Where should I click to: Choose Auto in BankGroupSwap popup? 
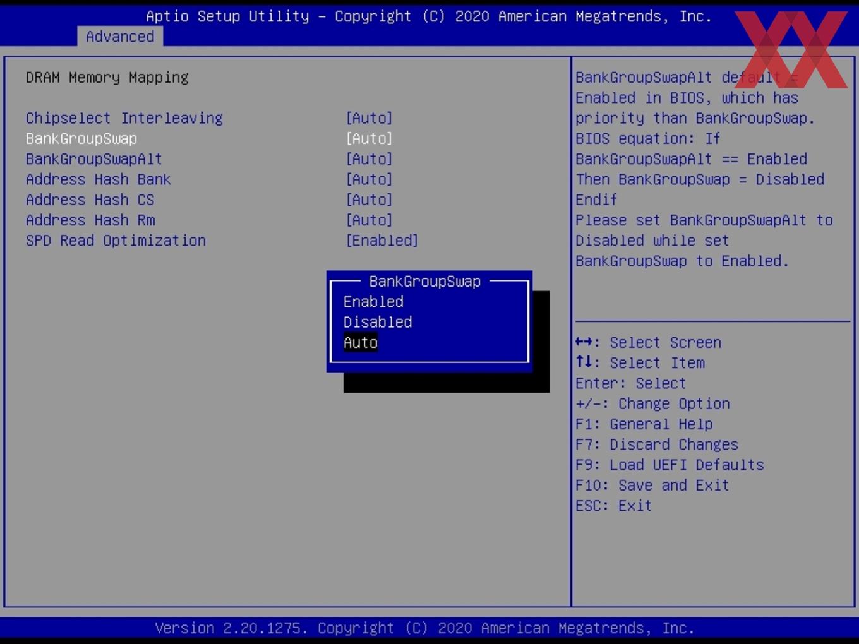[361, 342]
